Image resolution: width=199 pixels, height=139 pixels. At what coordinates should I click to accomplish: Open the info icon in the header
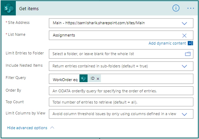176,8
